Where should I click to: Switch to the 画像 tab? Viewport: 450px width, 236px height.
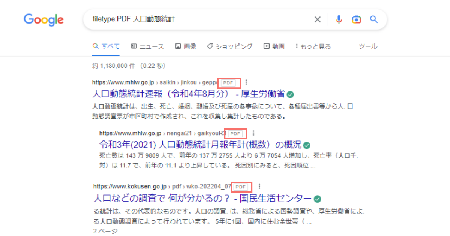pyautogui.click(x=185, y=46)
